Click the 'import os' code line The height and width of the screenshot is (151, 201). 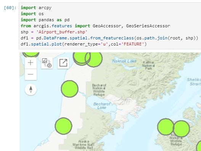pos(32,14)
